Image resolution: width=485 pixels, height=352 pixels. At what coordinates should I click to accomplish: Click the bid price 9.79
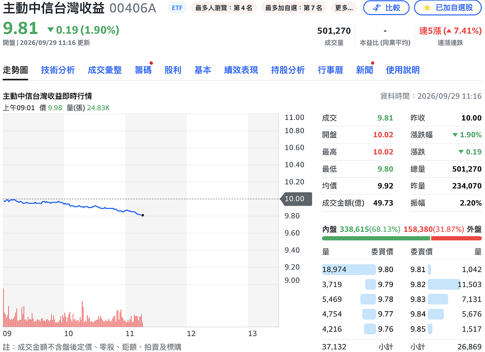coord(386,284)
